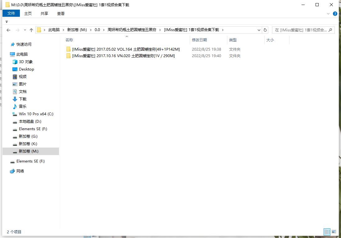Select 新加卷 (M:) in the address breadcrumb

point(77,30)
